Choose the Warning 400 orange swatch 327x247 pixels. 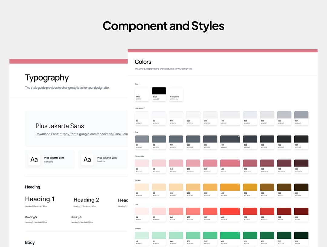pyautogui.click(x=230, y=187)
